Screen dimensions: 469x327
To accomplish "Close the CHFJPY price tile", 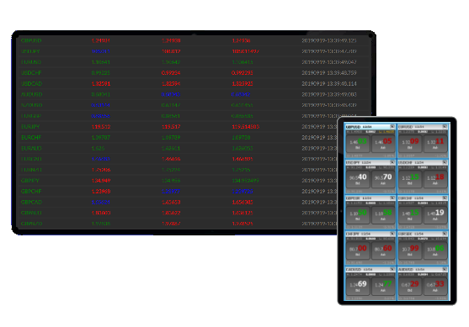I will (x=392, y=234).
